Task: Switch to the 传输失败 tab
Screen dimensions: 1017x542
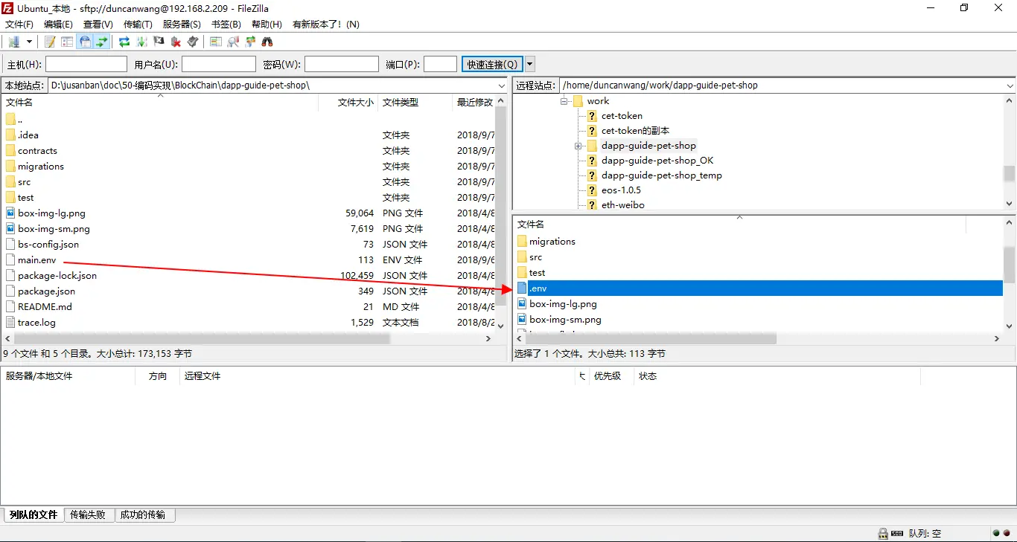Action: point(88,514)
